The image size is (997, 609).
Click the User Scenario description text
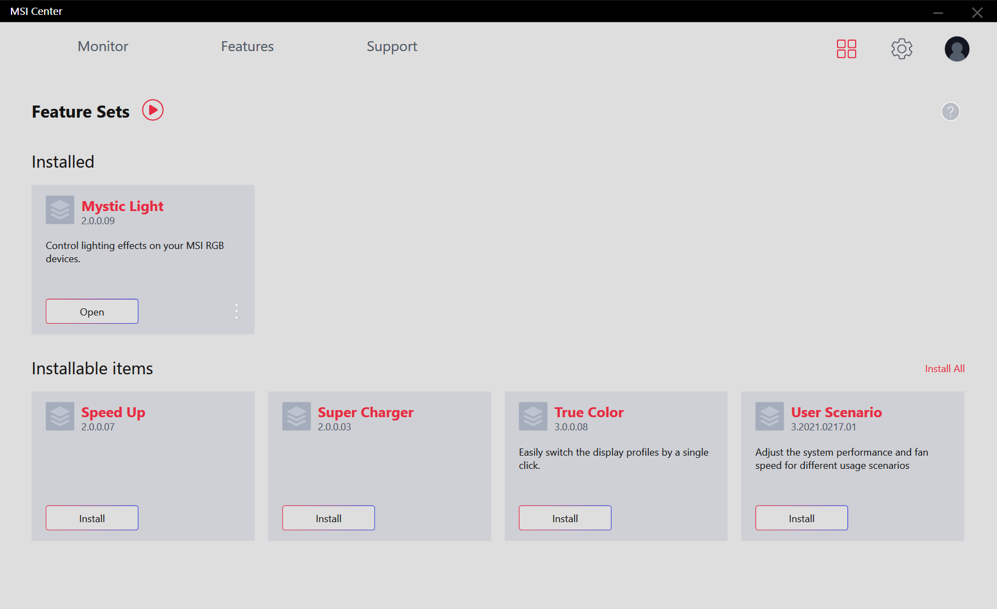click(x=841, y=458)
